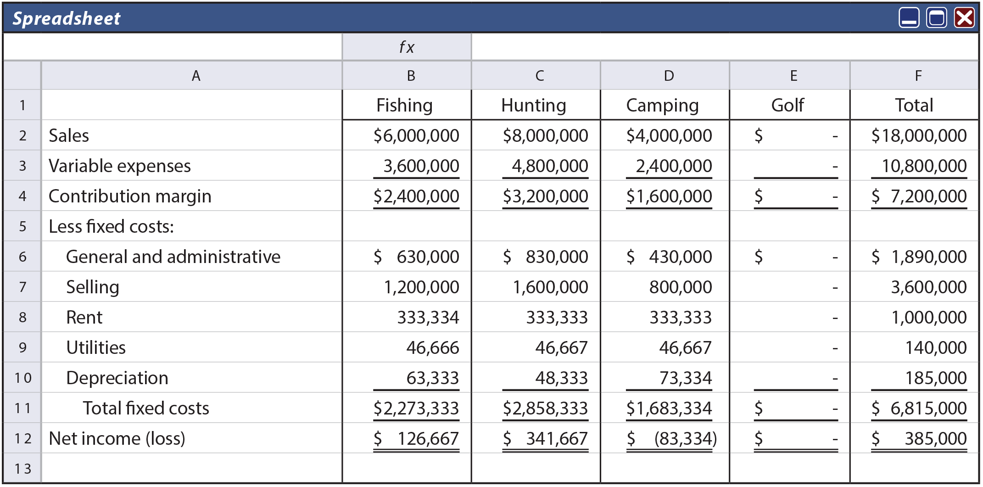This screenshot has width=983, height=487.
Task: Click the $6,815,000 total fixed costs
Action: click(914, 408)
